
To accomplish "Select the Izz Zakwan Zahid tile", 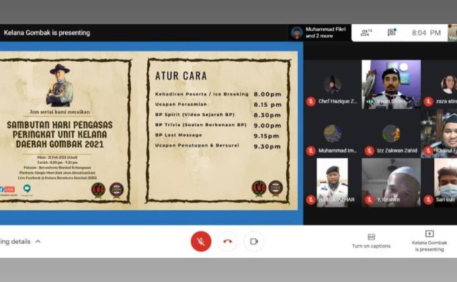I will tap(391, 134).
